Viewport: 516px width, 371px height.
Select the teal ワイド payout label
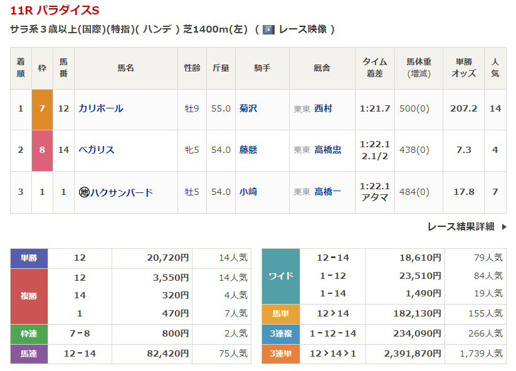click(280, 276)
